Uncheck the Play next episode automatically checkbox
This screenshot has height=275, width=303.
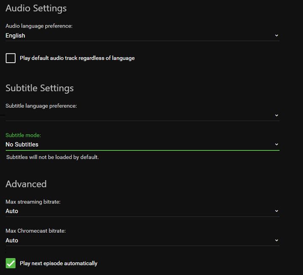pyautogui.click(x=11, y=263)
